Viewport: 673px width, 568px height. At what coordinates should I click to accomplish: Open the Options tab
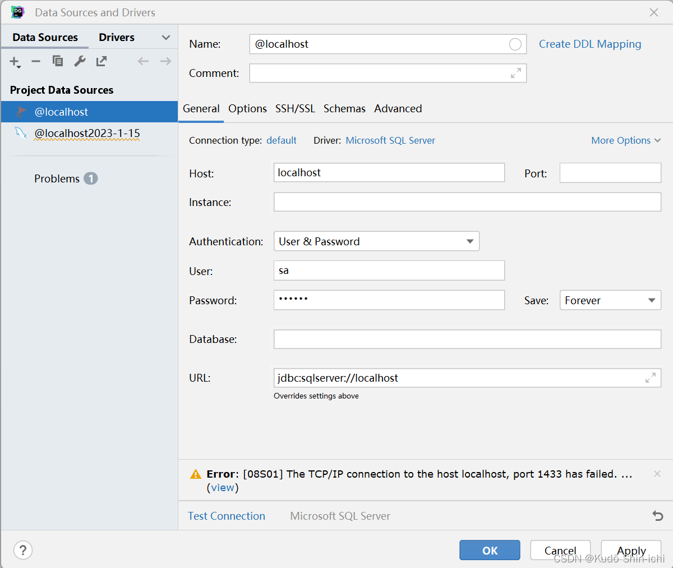tap(247, 109)
